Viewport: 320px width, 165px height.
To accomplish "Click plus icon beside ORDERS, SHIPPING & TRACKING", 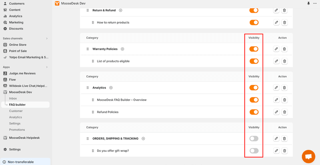I will (x=143, y=139).
